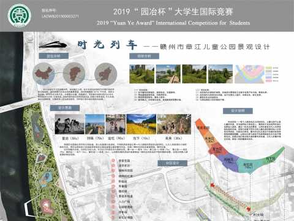Click the caption '(90s)' under the third era photo

pyautogui.click(x=120, y=139)
